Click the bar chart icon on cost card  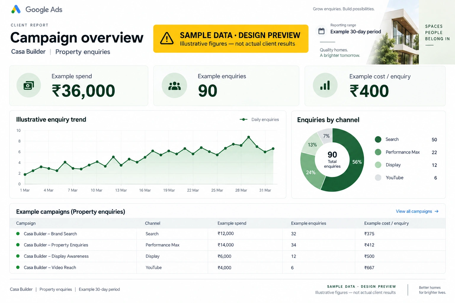tap(325, 86)
